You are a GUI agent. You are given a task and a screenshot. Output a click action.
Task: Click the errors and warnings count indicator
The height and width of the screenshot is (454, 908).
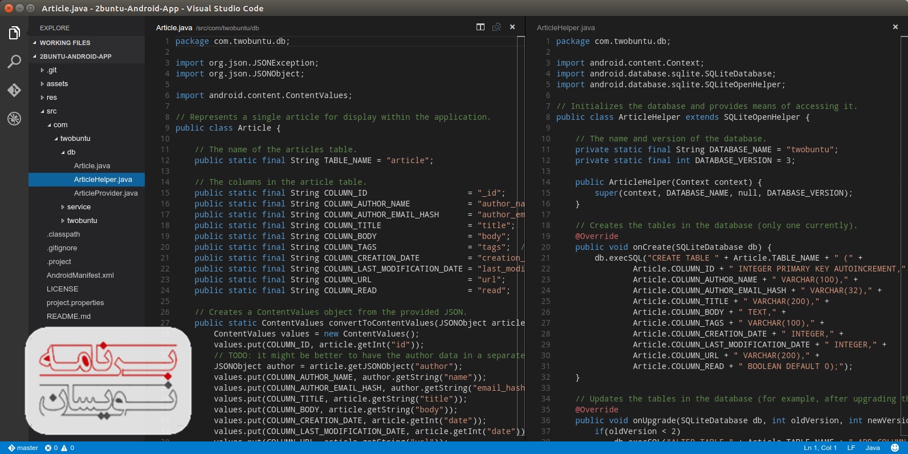click(59, 448)
